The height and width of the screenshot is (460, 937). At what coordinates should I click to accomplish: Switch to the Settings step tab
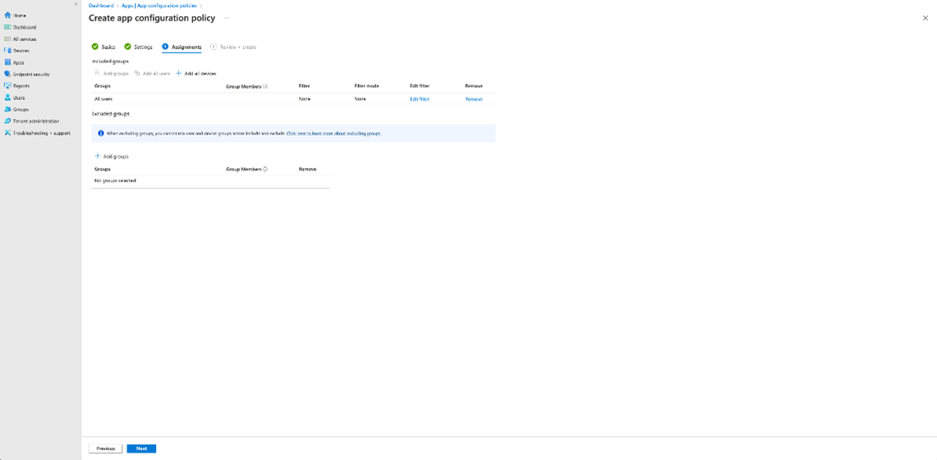139,47
